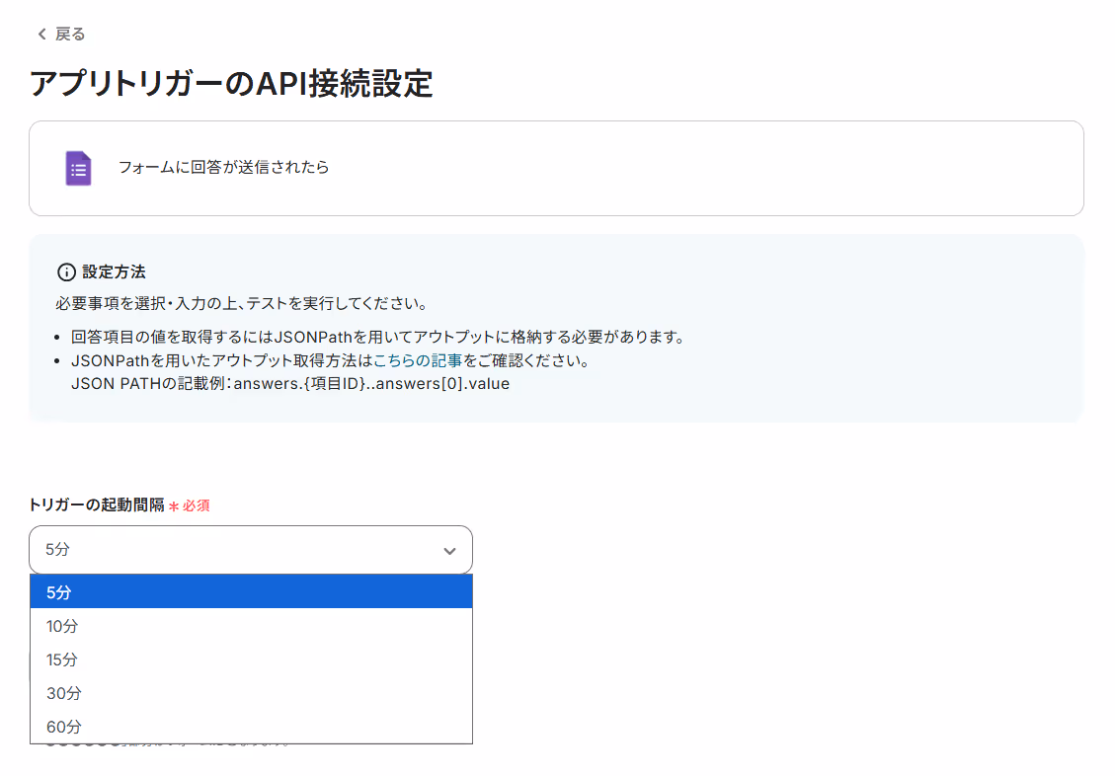Open トリガーの起動間隔 dropdown showing 5分
1115x776 pixels.
click(x=250, y=550)
